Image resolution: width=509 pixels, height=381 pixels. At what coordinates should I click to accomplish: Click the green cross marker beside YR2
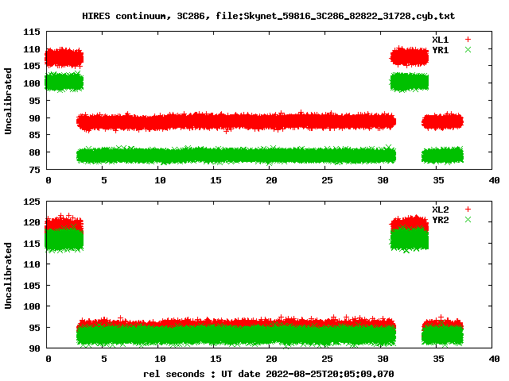point(468,220)
